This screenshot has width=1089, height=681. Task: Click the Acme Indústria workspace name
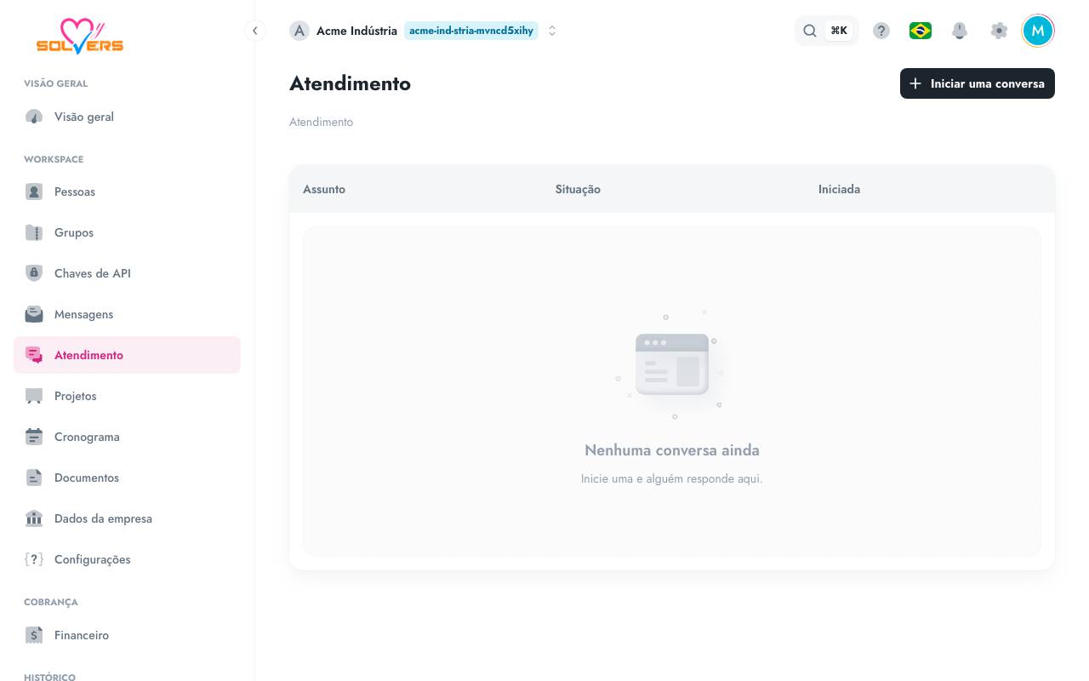(x=356, y=31)
